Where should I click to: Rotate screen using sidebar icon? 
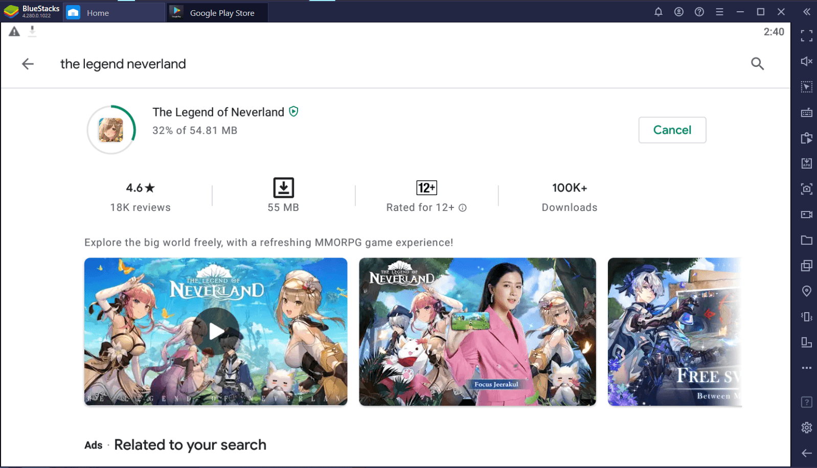pos(806,342)
